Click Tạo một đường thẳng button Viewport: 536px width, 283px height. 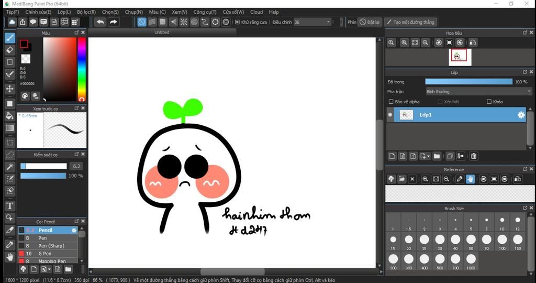click(410, 22)
